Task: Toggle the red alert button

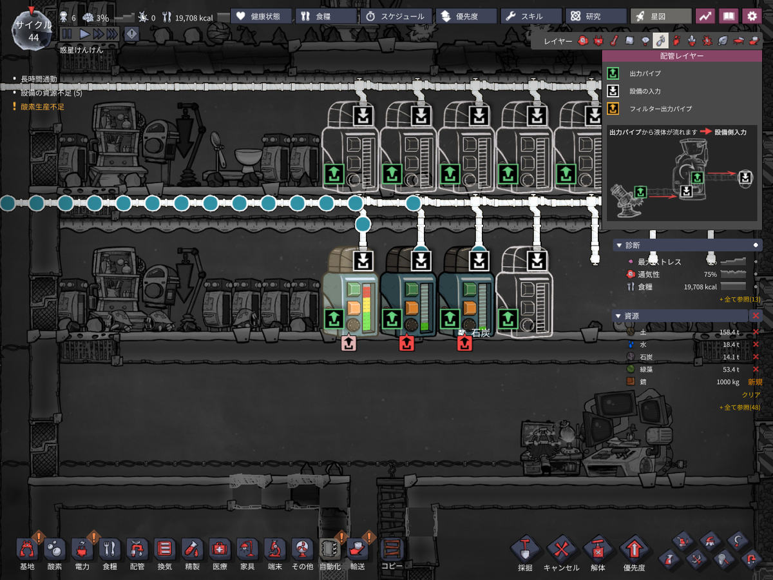Action: pyautogui.click(x=131, y=34)
